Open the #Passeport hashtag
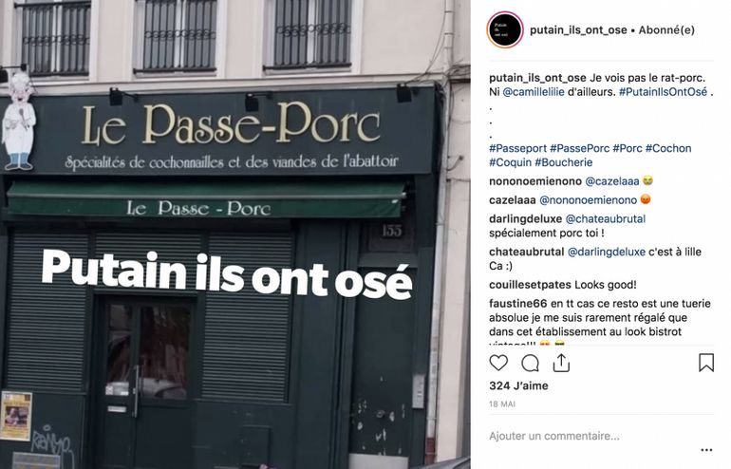The height and width of the screenshot is (469, 731). [x=517, y=148]
